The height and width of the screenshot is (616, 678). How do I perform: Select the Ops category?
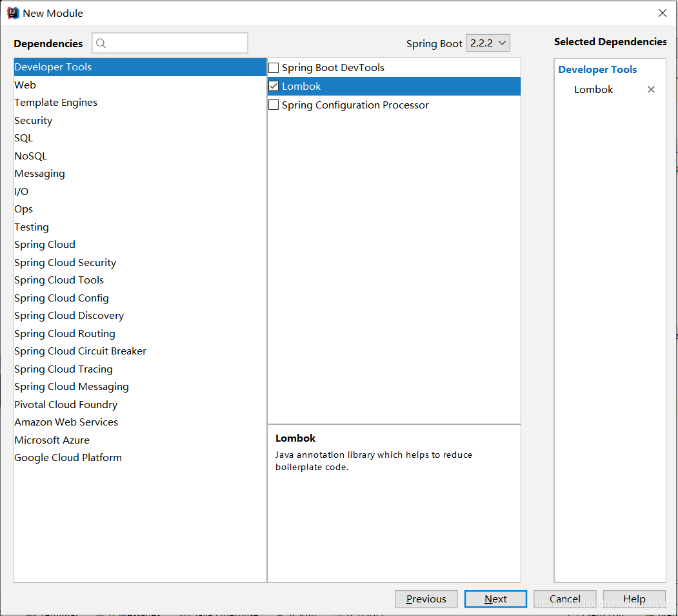coord(140,209)
